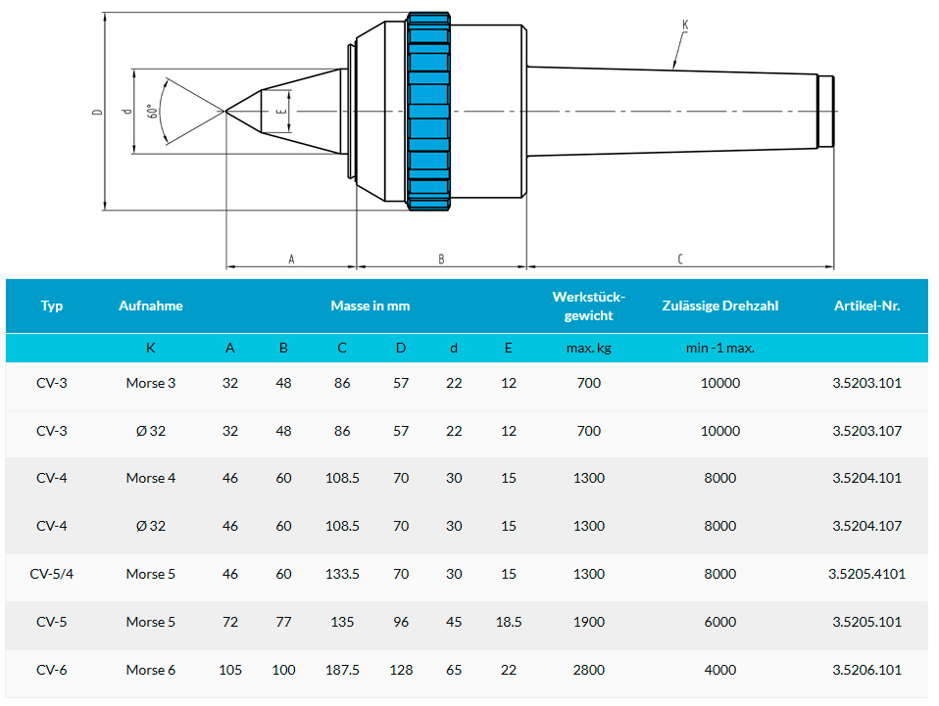Click the blue knurled ring in the drawing
The height and width of the screenshot is (706, 939).
[x=429, y=111]
